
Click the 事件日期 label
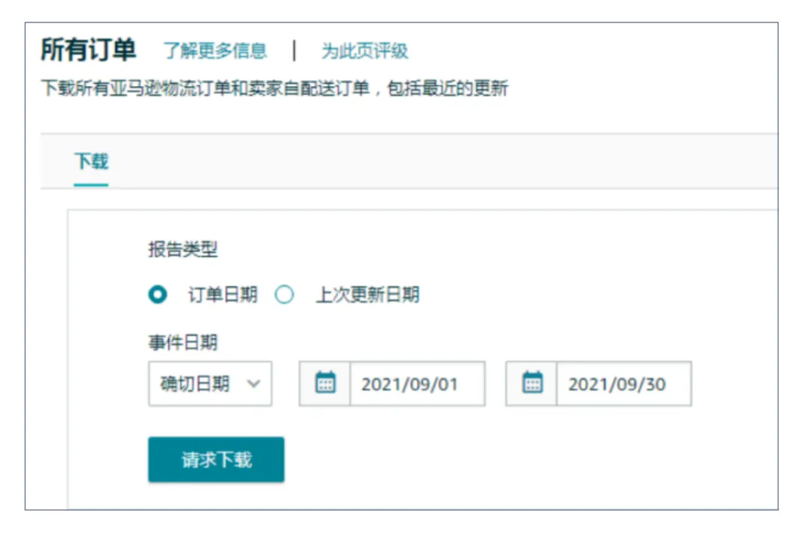(183, 342)
